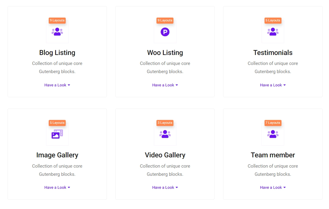Click the 9 Layouts badge on Blog Listing
Viewport: 329px width, 209px height.
coord(57,20)
